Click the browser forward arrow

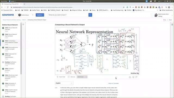click(5, 7)
